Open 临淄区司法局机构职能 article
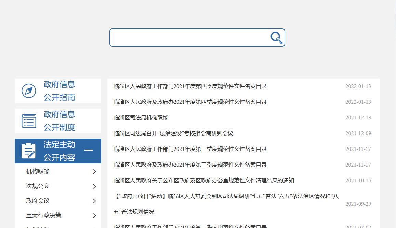The height and width of the screenshot is (228, 396). coord(141,118)
